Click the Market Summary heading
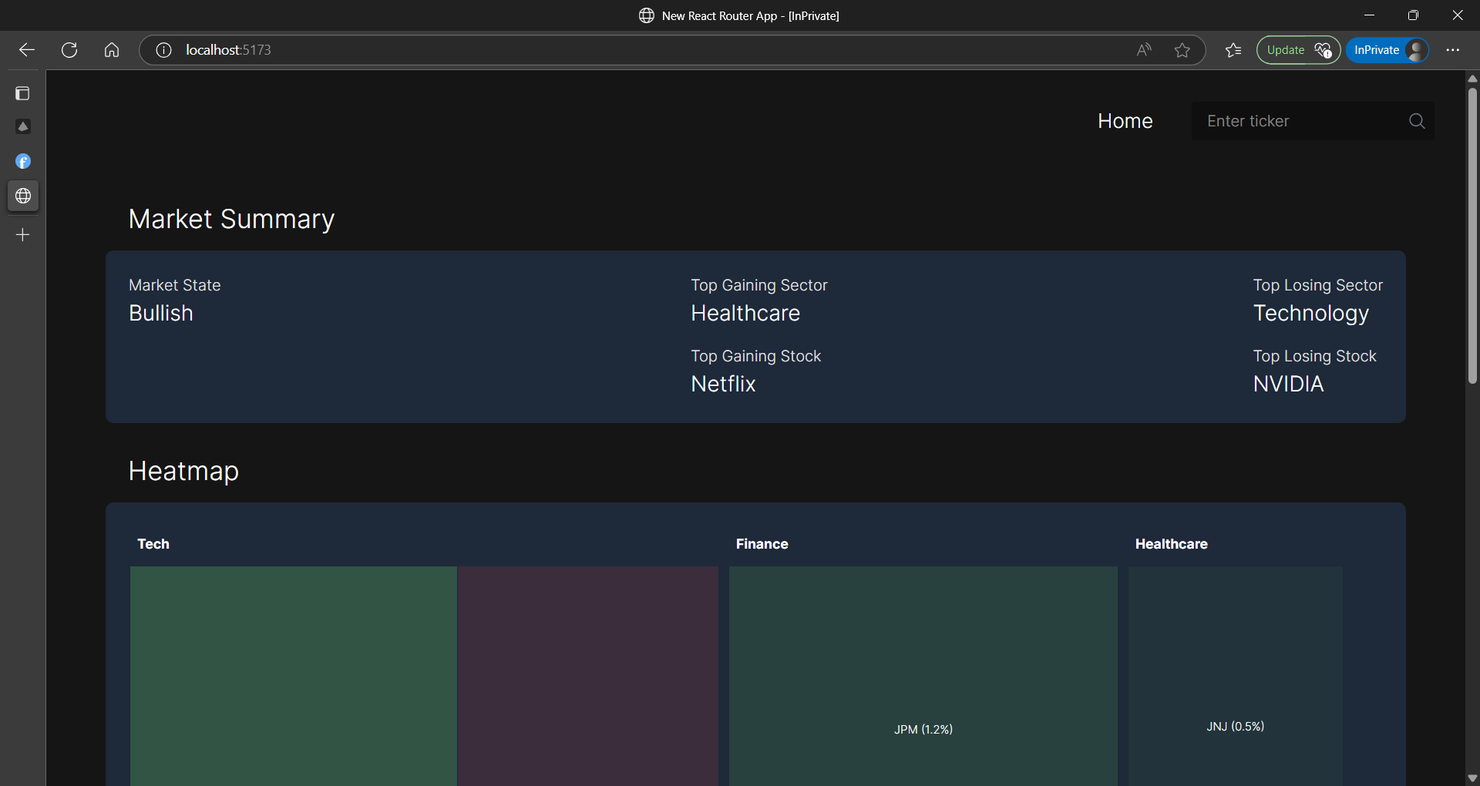The height and width of the screenshot is (786, 1480). click(x=231, y=219)
